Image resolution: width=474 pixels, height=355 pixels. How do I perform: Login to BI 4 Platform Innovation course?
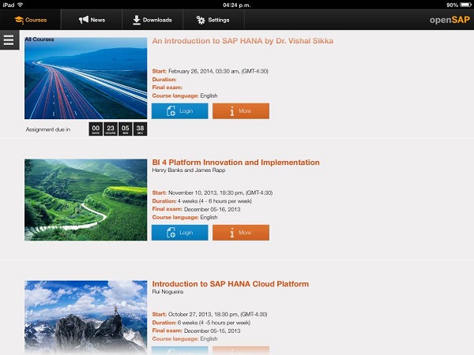[180, 233]
